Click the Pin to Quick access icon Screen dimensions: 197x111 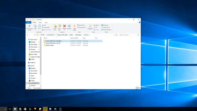pos(30,26)
